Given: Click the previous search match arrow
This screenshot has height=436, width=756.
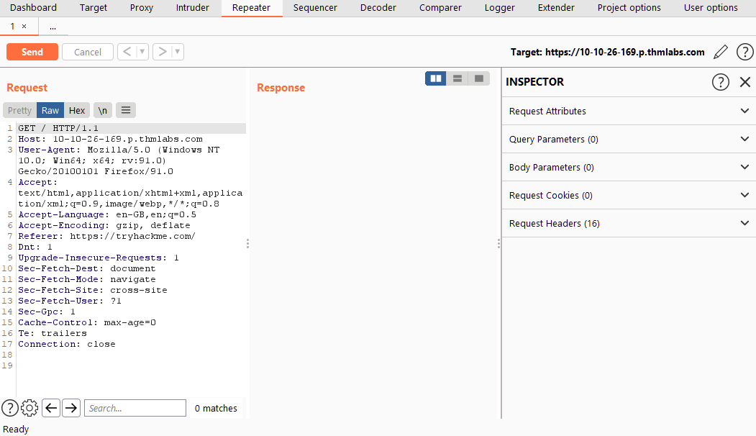Looking at the screenshot, I should (x=50, y=408).
